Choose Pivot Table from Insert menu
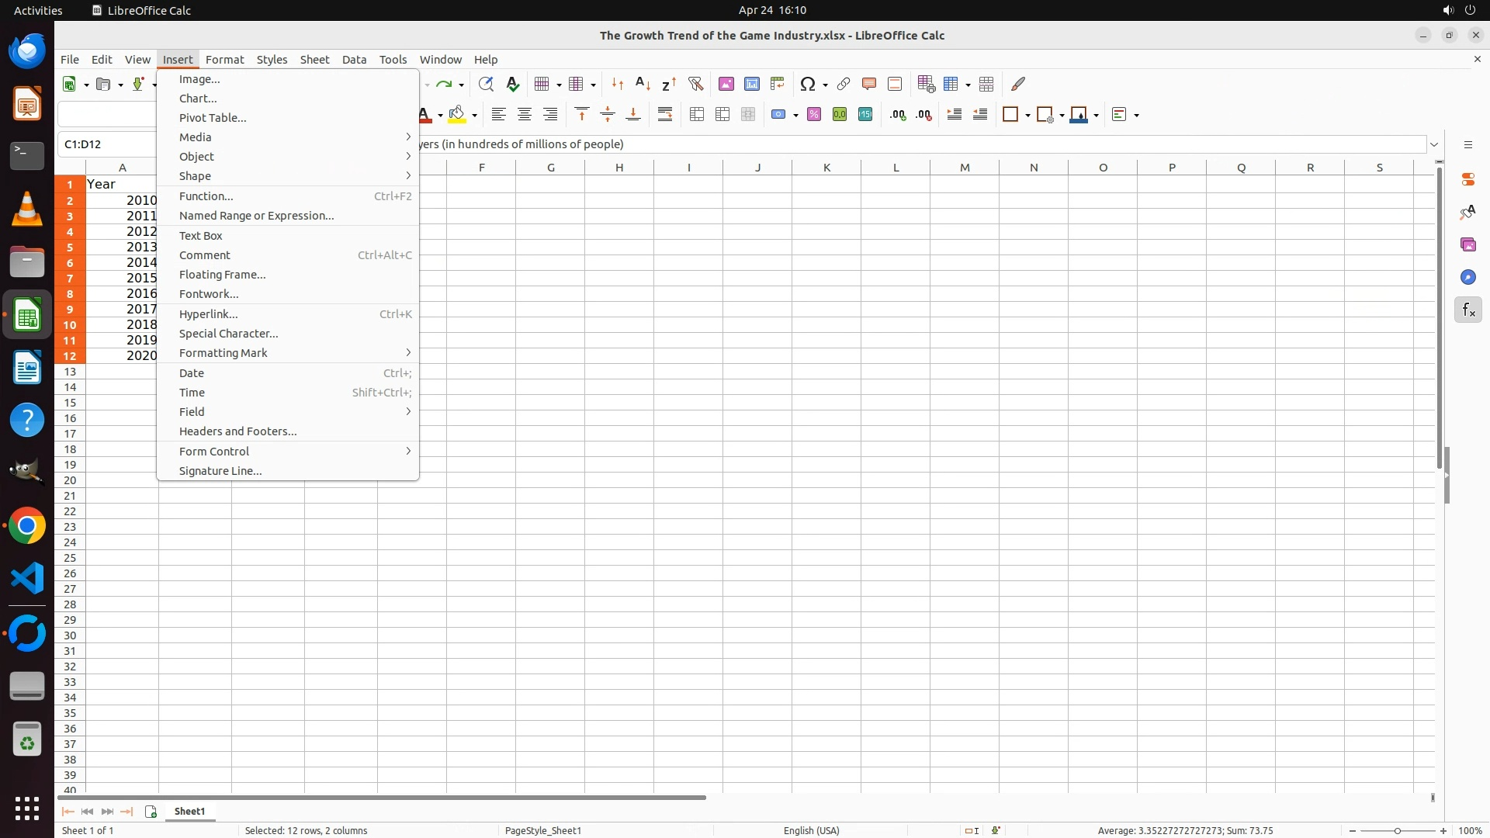This screenshot has width=1490, height=838. 213,118
